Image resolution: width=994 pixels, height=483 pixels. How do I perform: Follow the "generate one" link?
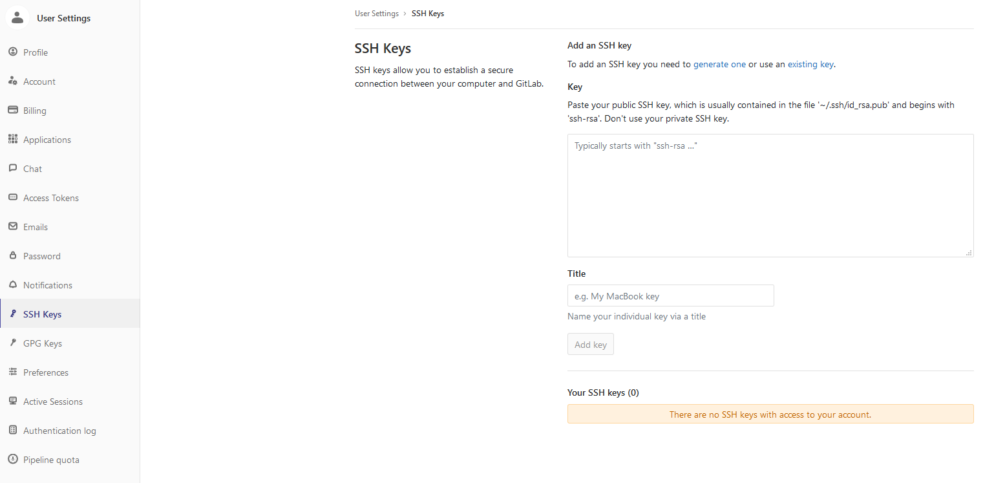719,65
